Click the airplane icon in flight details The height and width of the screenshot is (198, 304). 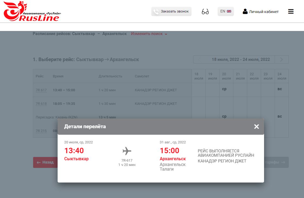(127, 151)
